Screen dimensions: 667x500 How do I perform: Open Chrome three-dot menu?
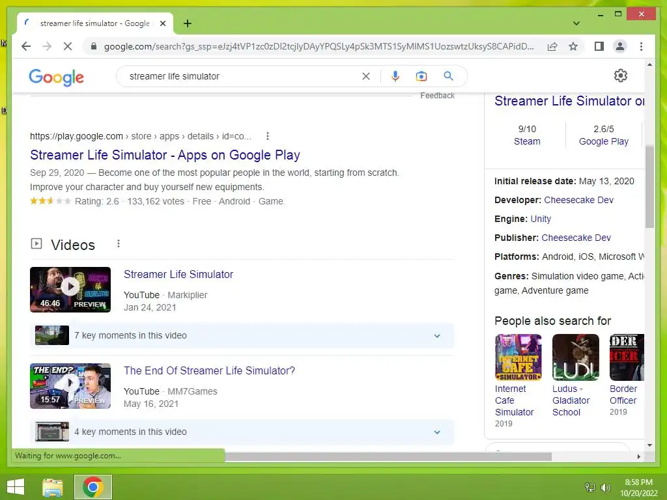pyautogui.click(x=641, y=46)
